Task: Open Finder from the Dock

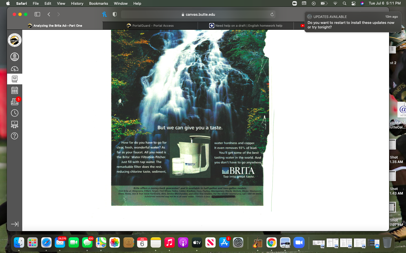Action: point(19,242)
